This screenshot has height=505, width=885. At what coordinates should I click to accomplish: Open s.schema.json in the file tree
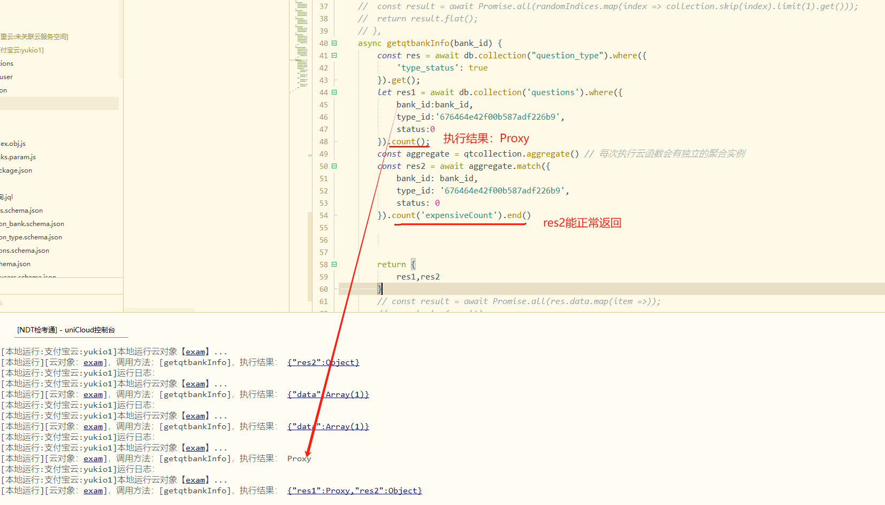21,211
